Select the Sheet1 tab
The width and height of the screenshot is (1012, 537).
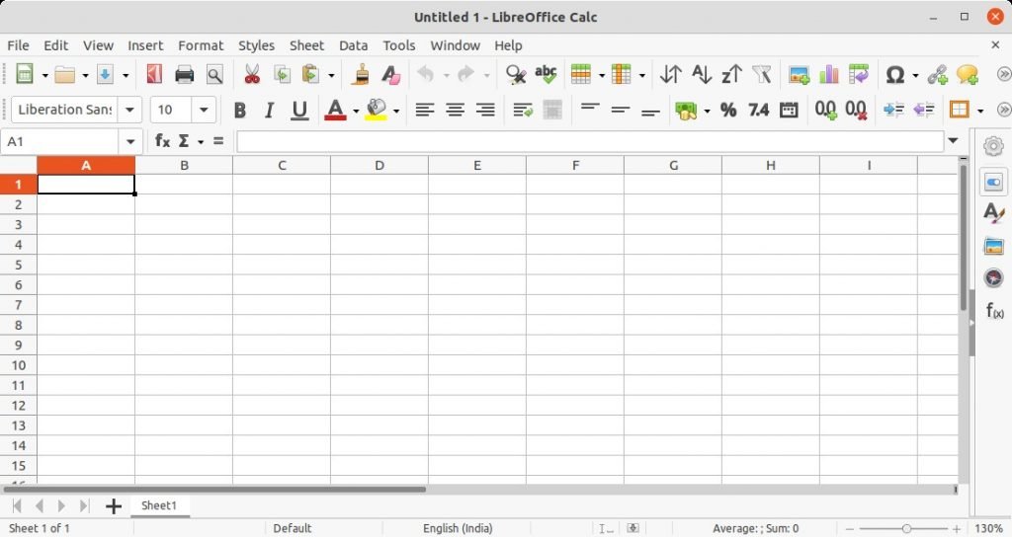(x=159, y=505)
